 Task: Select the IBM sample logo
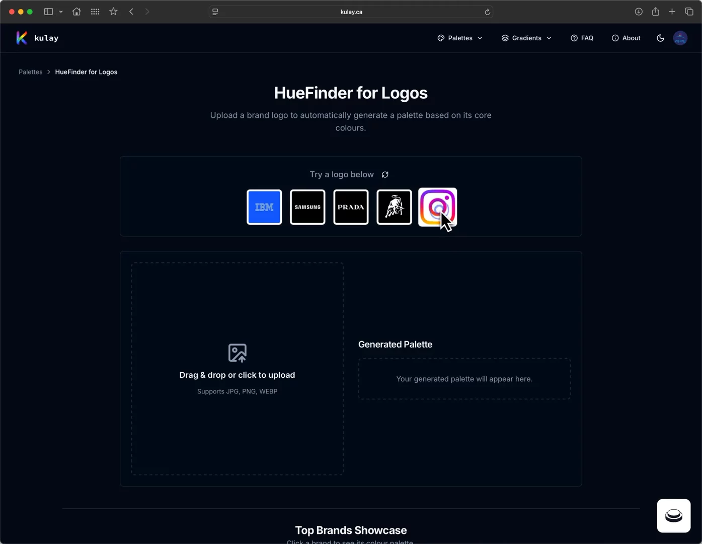click(264, 207)
